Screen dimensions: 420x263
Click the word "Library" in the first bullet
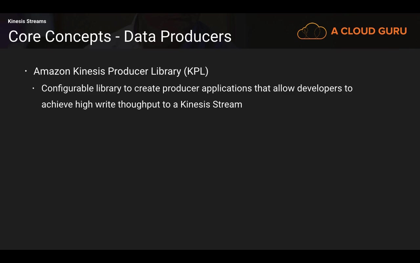click(166, 71)
